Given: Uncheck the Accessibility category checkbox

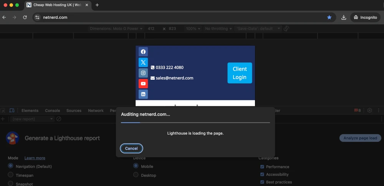Looking at the screenshot, I should [262, 174].
